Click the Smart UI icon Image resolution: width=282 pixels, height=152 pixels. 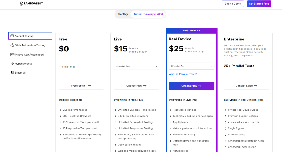[12, 72]
